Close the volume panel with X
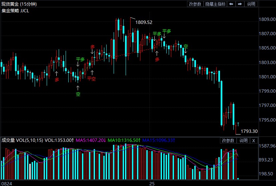276x186 pixels. [x=254, y=140]
